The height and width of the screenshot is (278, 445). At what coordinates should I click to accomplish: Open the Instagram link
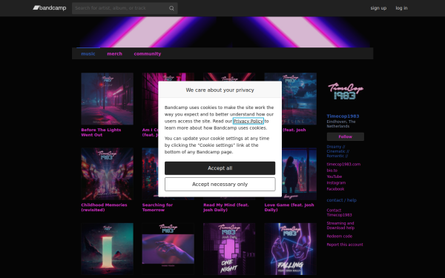(336, 182)
